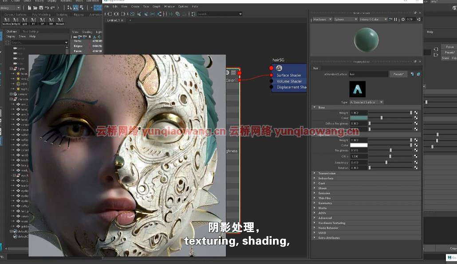Click Material Viewer settings gear icon
457x264 pixels.
click(403, 19)
